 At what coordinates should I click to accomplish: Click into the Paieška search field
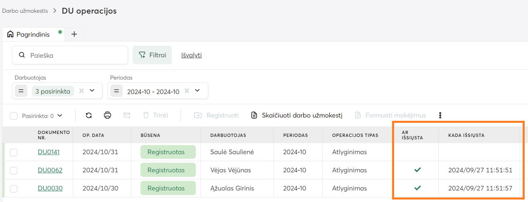pyautogui.click(x=74, y=55)
